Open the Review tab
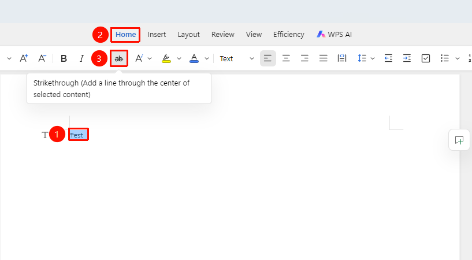 pos(223,35)
